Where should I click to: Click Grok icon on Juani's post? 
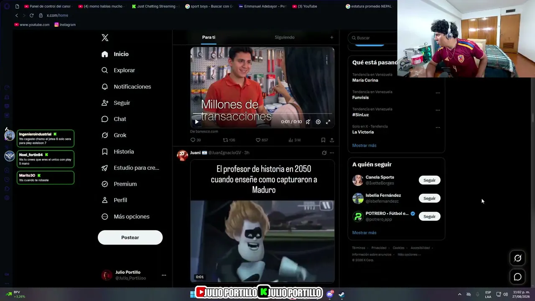click(324, 153)
